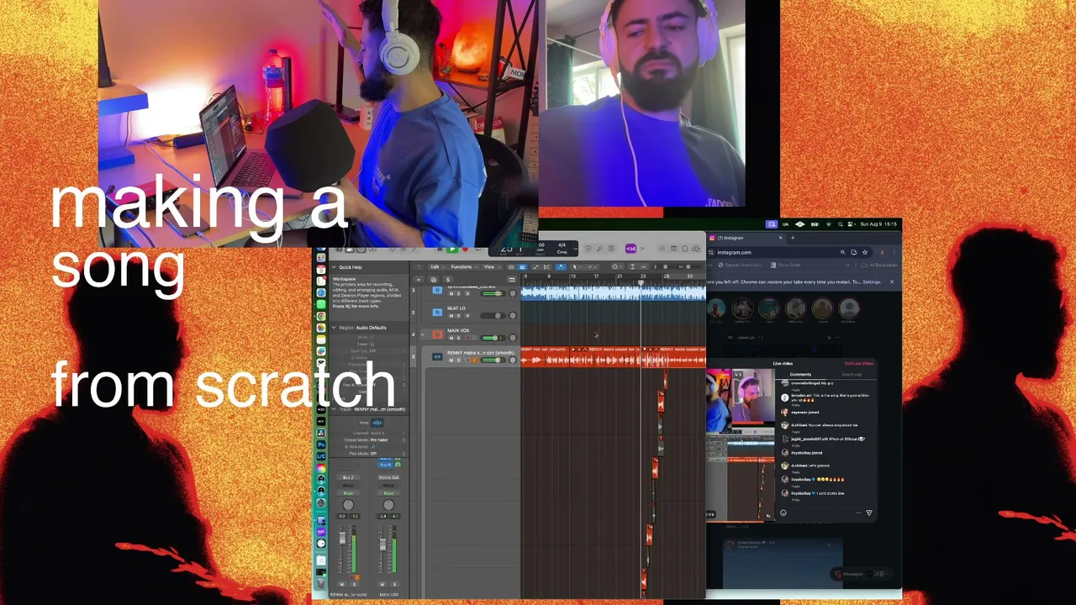
Task: Open the Settings link in Chrome's restore bar
Action: click(x=872, y=281)
